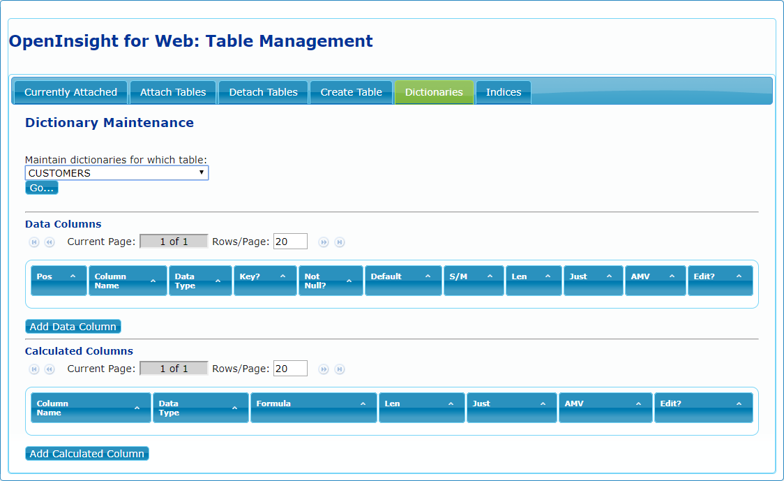
Task: Go to last page of Calculated Columns
Action: pos(340,369)
